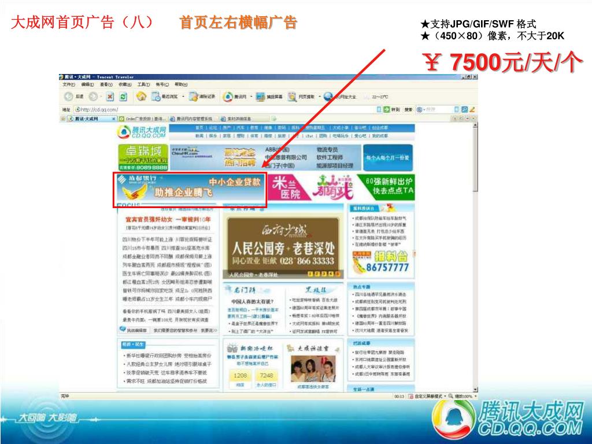Click 清除记录 clear history button
The width and height of the screenshot is (592, 444).
coord(202,97)
